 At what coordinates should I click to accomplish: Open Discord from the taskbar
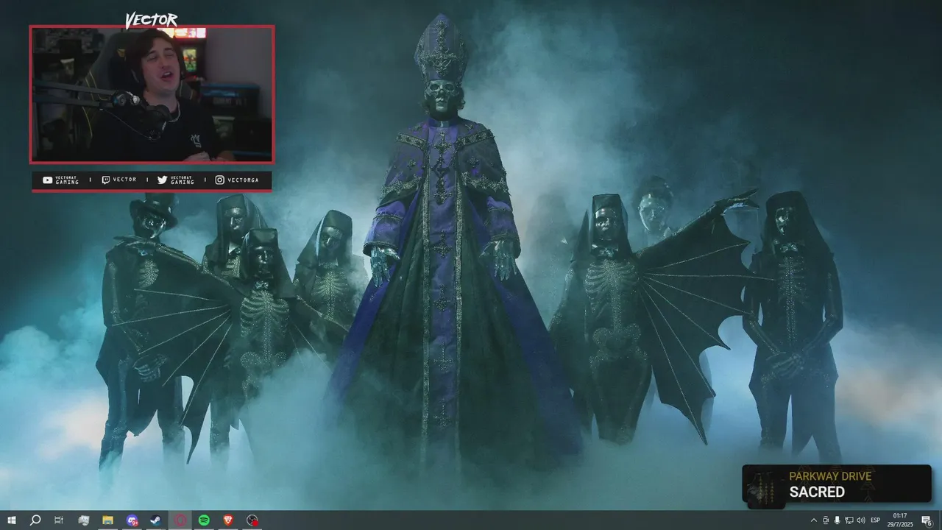pos(132,520)
